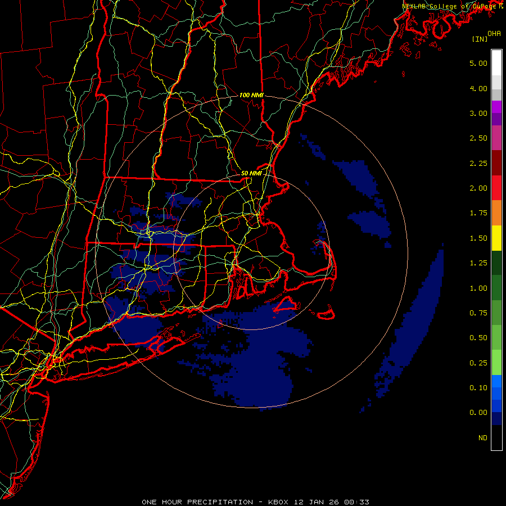506x506 pixels.
Task: Click the 0.10 legend value
Action: pos(478,388)
